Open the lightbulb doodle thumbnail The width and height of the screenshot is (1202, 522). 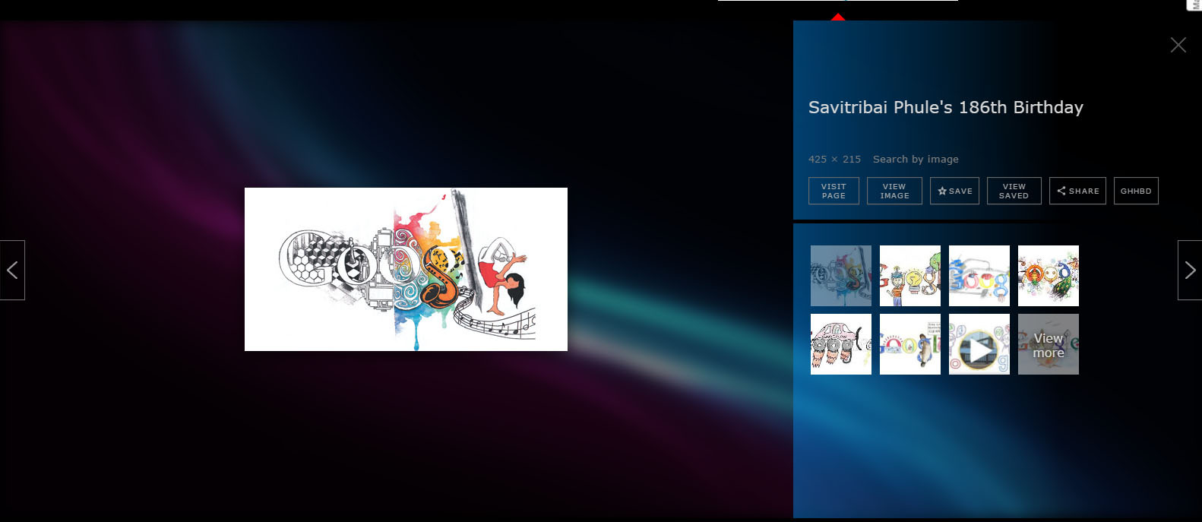coord(910,276)
